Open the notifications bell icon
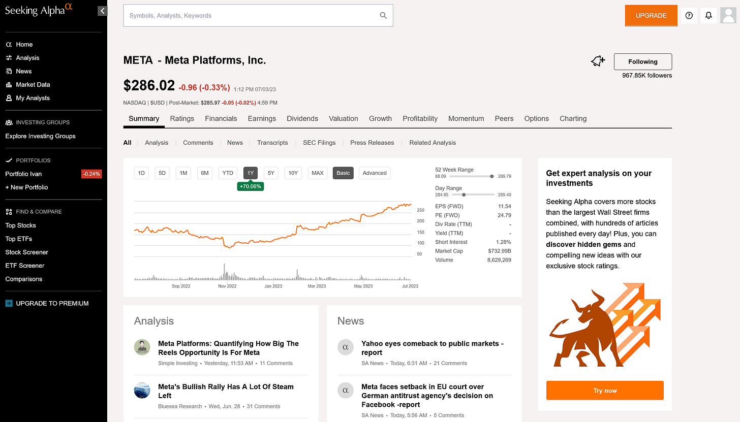This screenshot has height=422, width=740. [708, 16]
